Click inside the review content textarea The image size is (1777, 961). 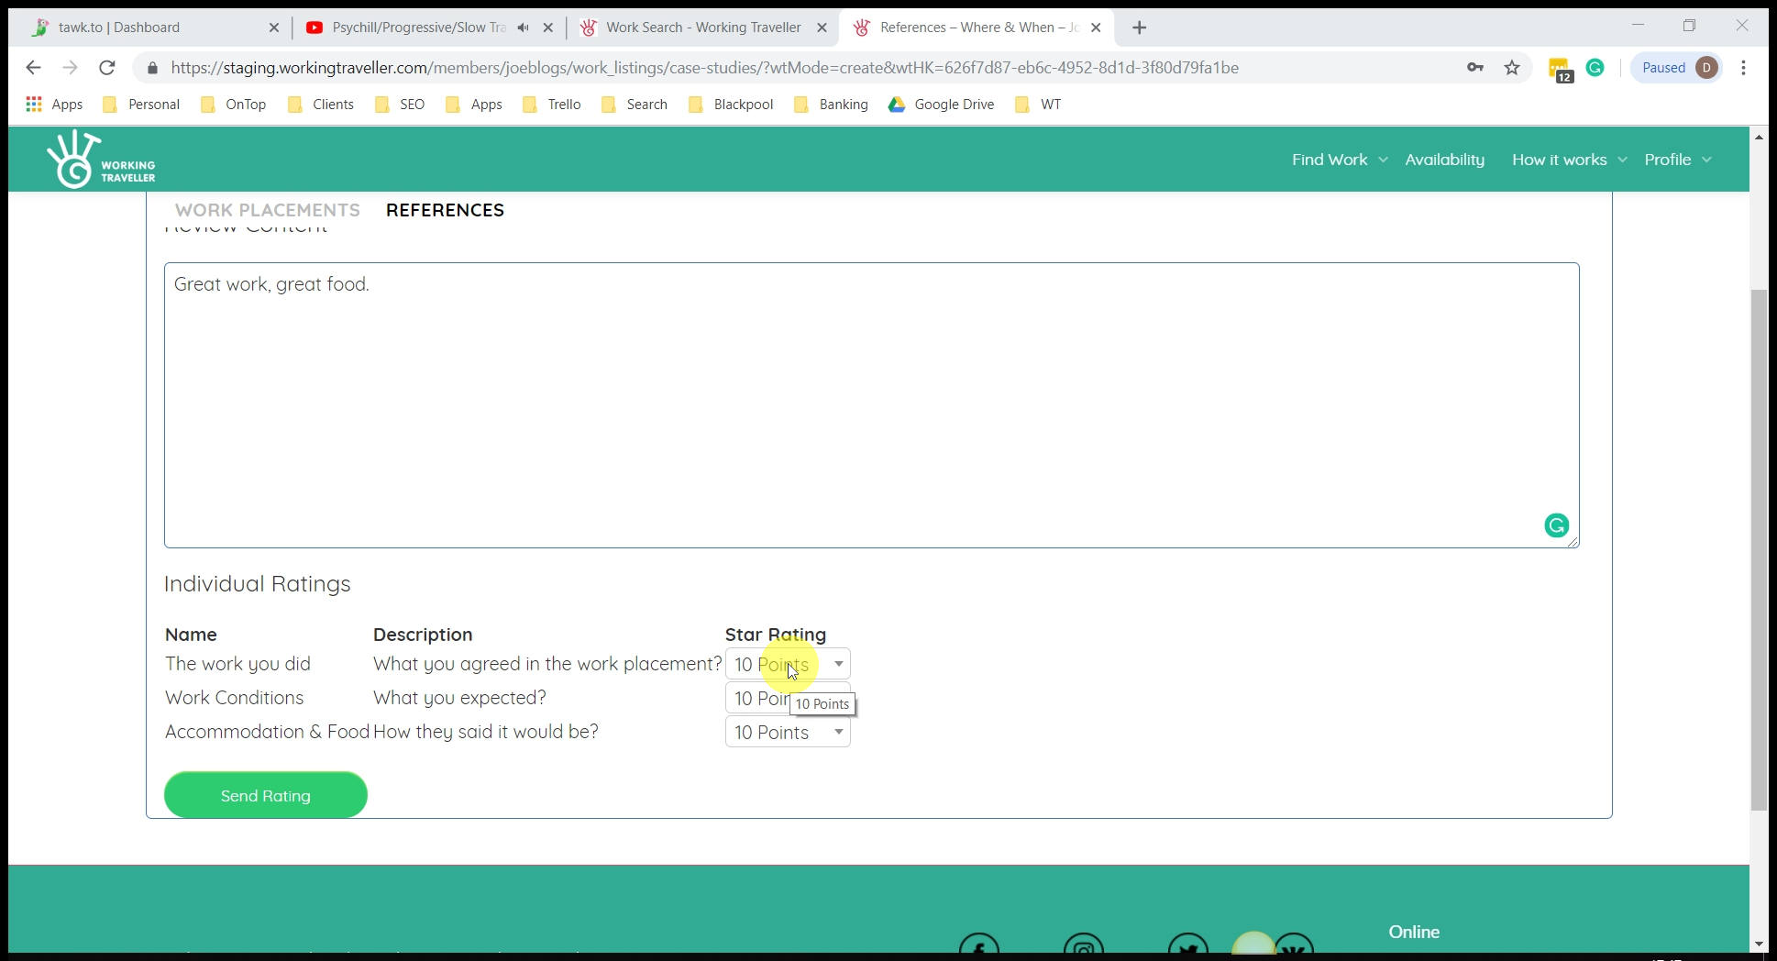871,405
